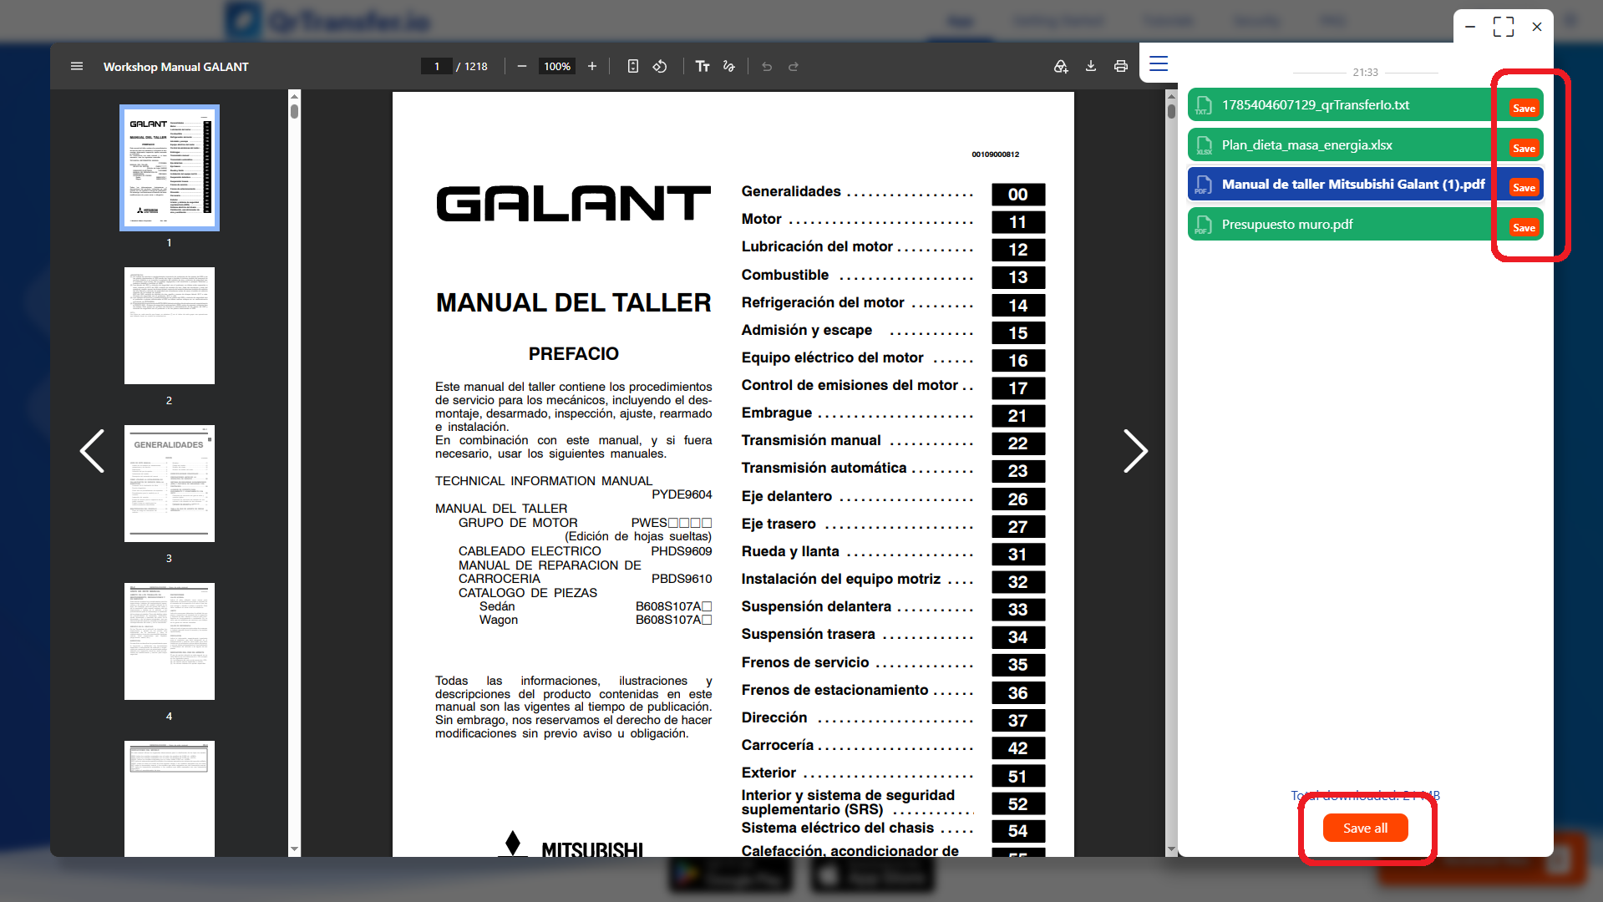
Task: Download the PDF from the toolbar
Action: (1091, 66)
